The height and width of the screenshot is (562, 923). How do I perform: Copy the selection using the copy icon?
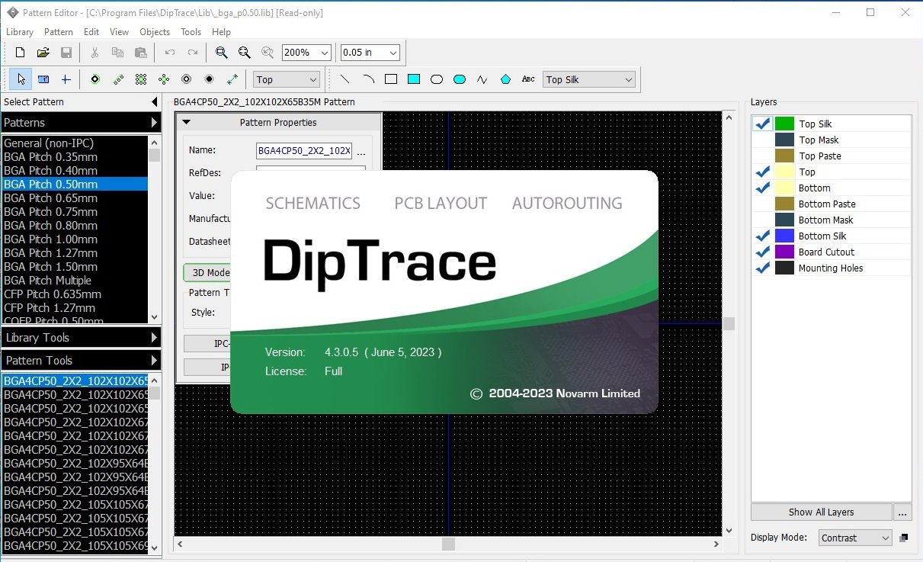click(117, 53)
